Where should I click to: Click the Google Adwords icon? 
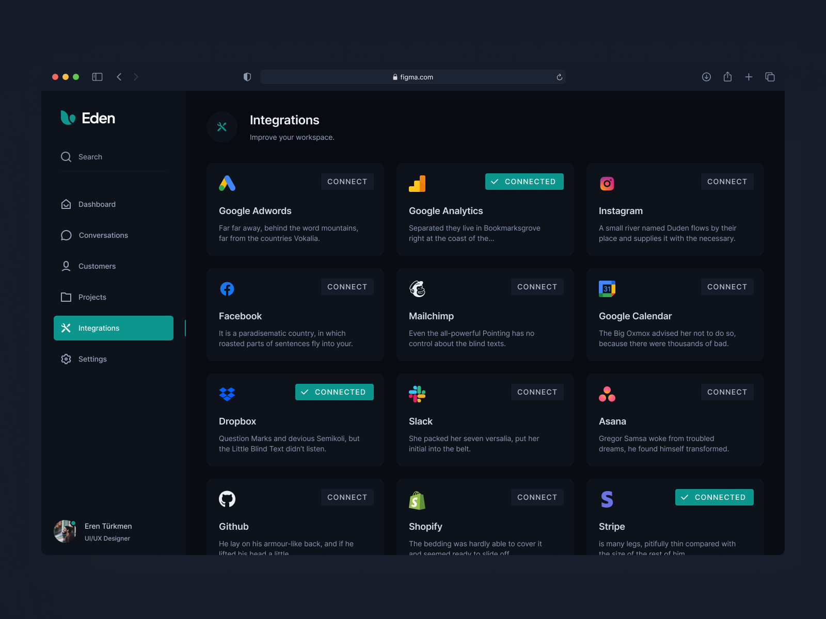(x=227, y=183)
